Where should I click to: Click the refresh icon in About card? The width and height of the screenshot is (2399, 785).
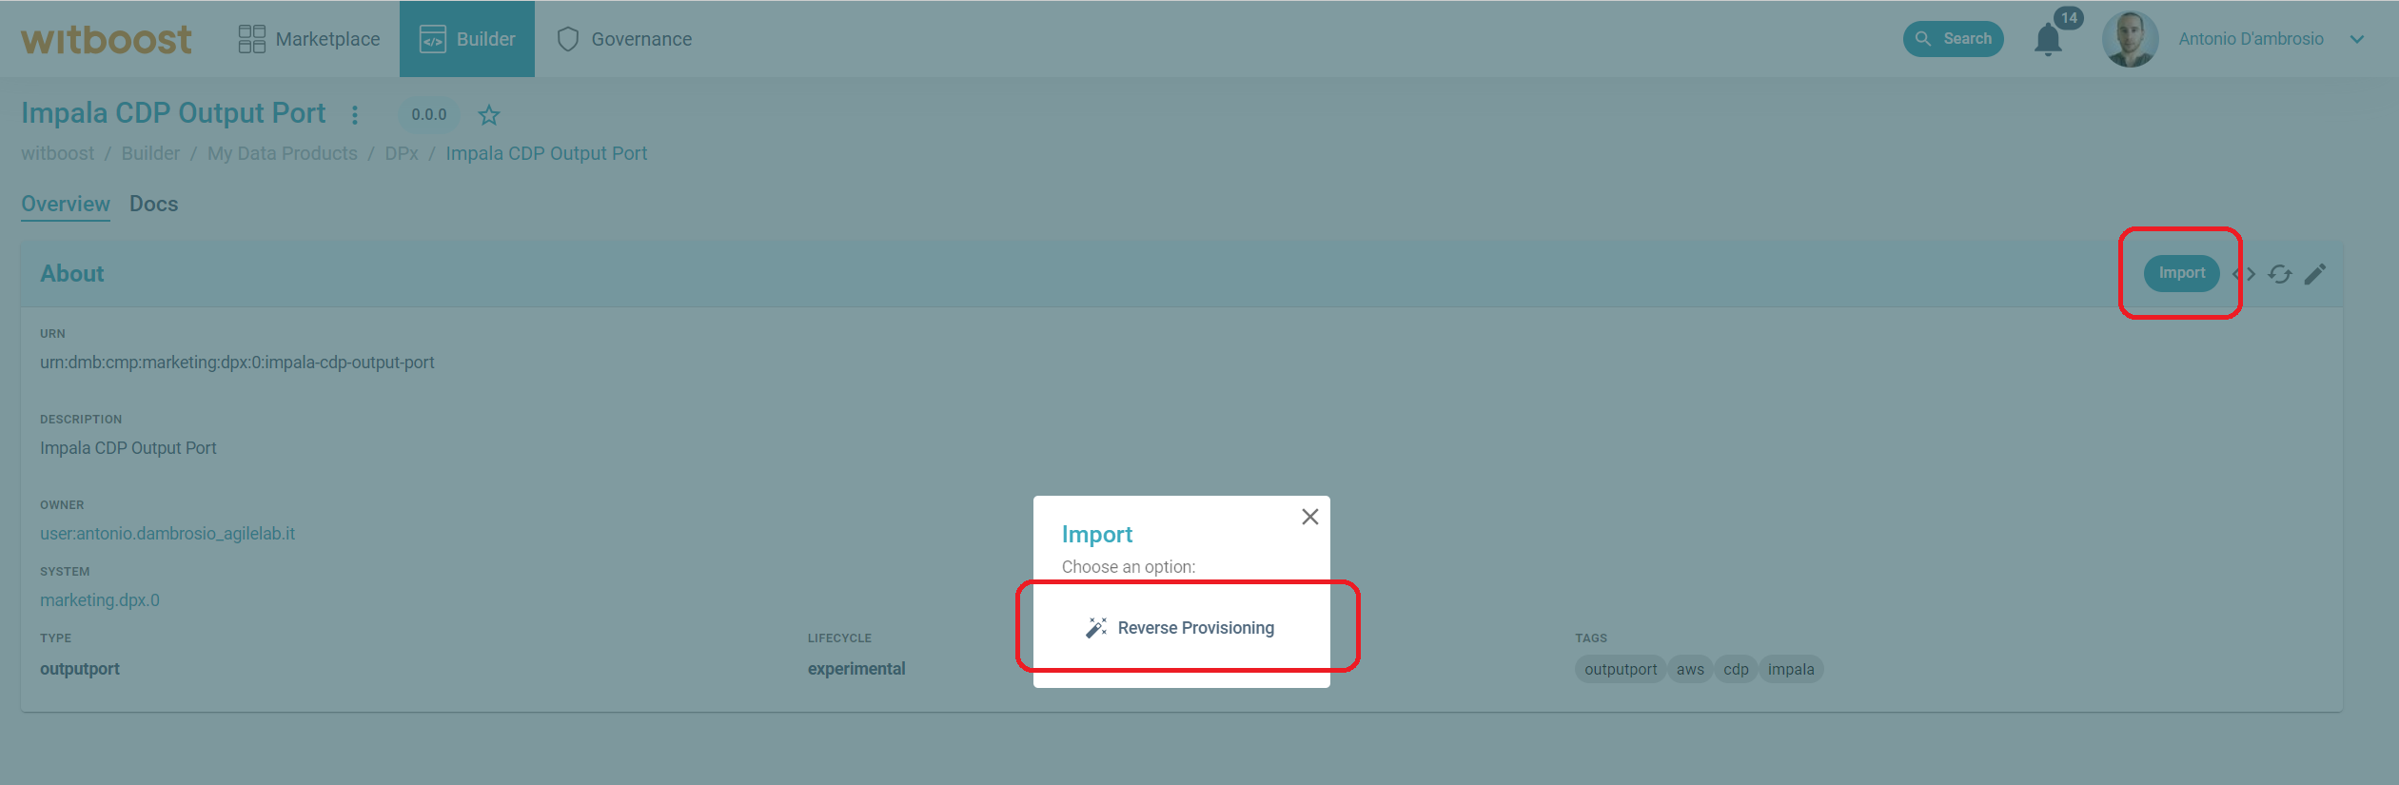tap(2280, 274)
